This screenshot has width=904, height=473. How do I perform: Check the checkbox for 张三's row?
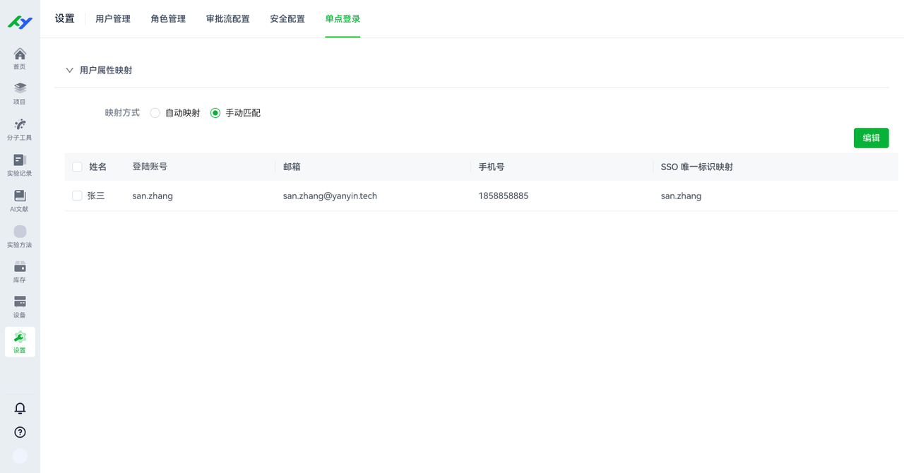coord(77,196)
